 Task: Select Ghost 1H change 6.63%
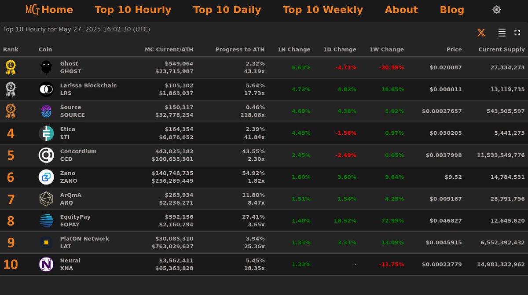pos(301,67)
